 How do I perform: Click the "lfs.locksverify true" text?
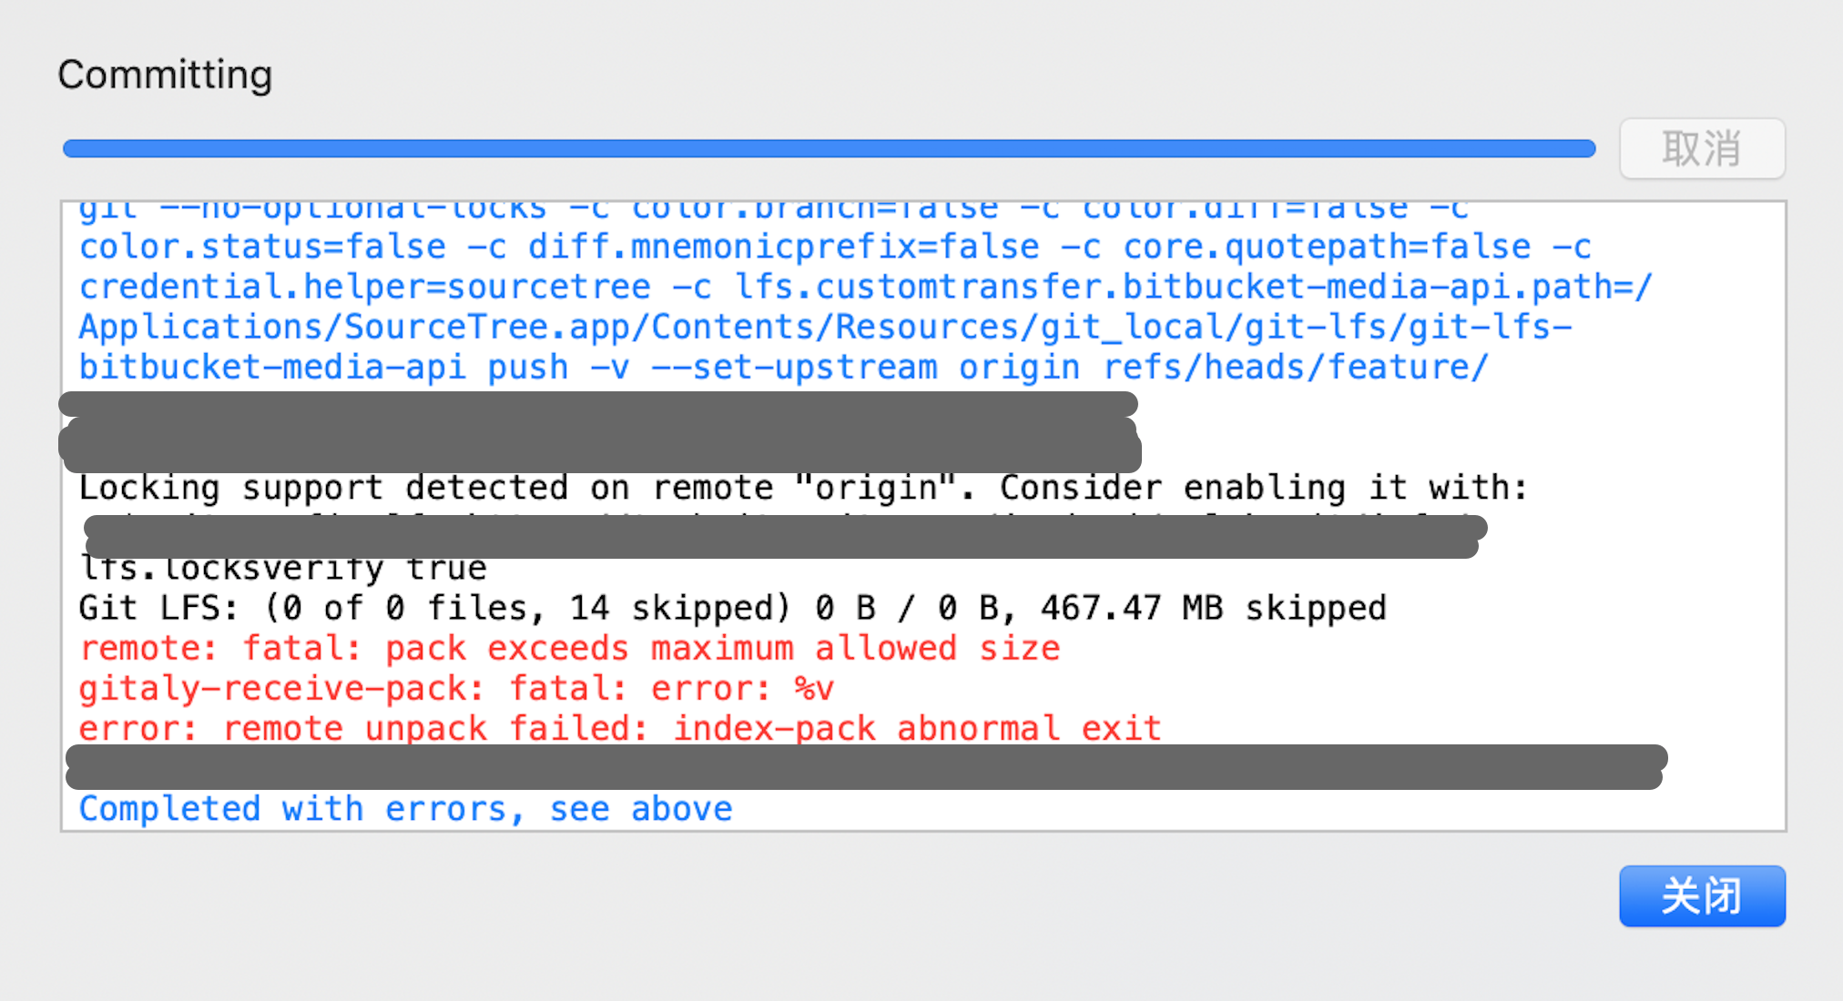tap(282, 566)
